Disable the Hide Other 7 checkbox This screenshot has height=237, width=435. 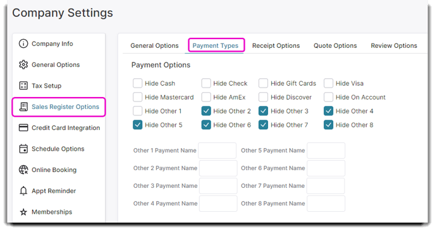263,125
